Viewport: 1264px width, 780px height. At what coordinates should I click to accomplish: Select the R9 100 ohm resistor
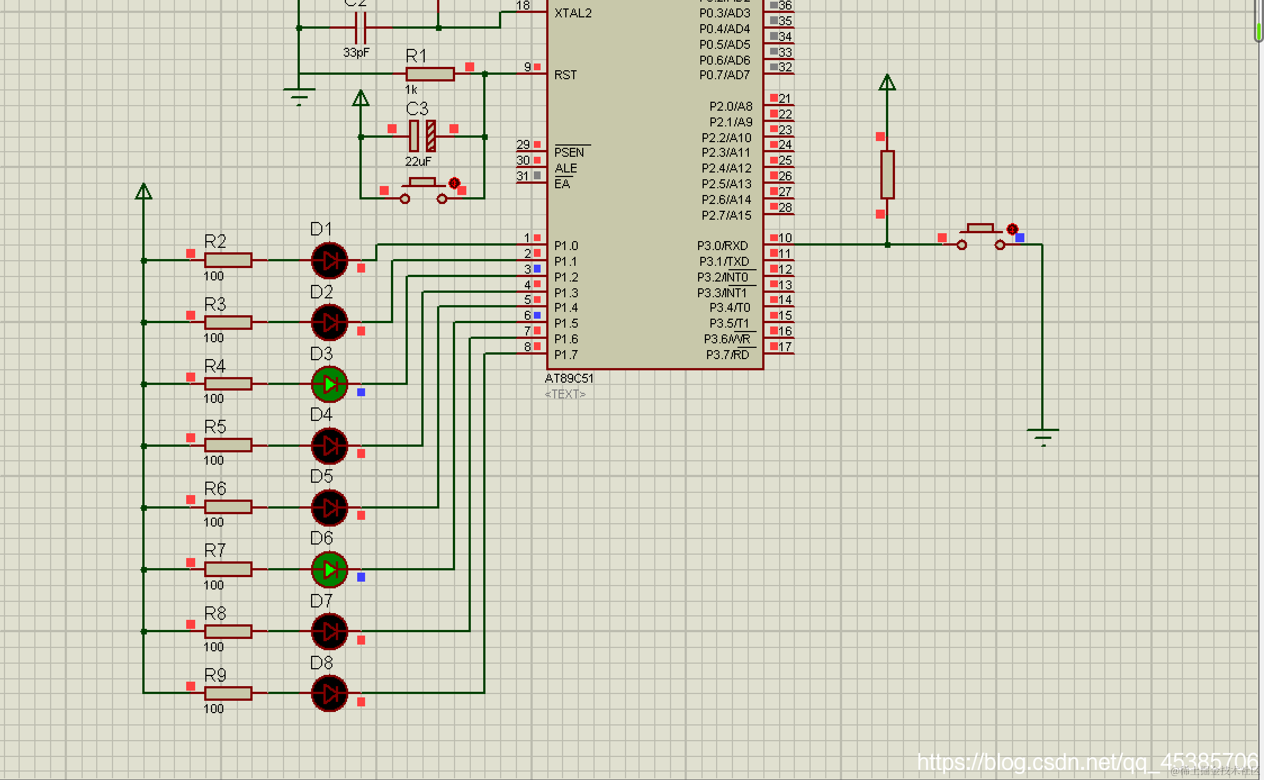coord(228,693)
